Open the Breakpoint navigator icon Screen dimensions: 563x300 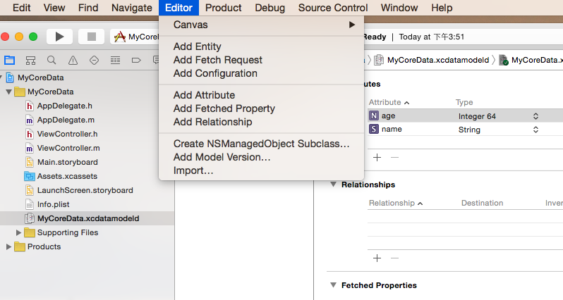136,61
